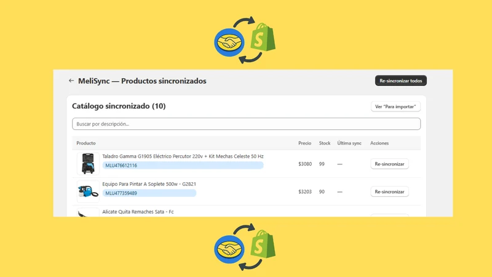Select the MLU476612116 ID badge
492x277 pixels.
(x=183, y=165)
